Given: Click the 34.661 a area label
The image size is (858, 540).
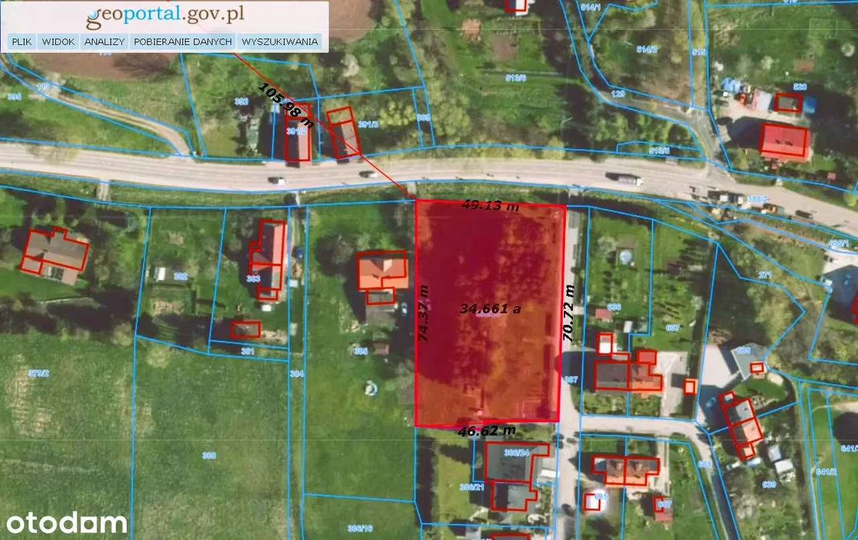Looking at the screenshot, I should click(x=491, y=309).
